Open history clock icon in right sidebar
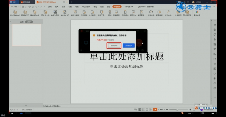Screen dimensions: 226x117 [x=215, y=83]
